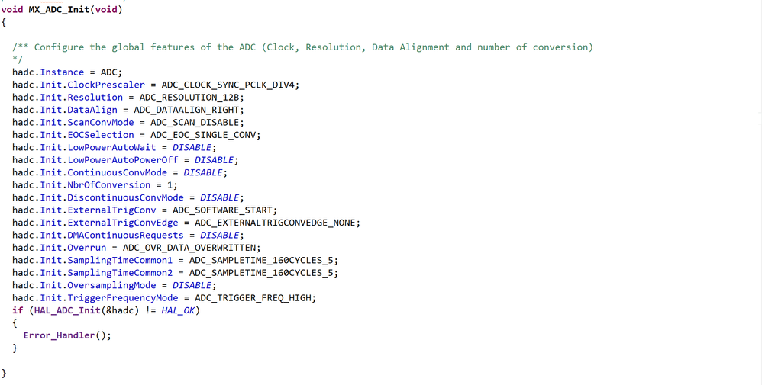Click the Overrun field name
762x385 pixels.
(x=86, y=248)
